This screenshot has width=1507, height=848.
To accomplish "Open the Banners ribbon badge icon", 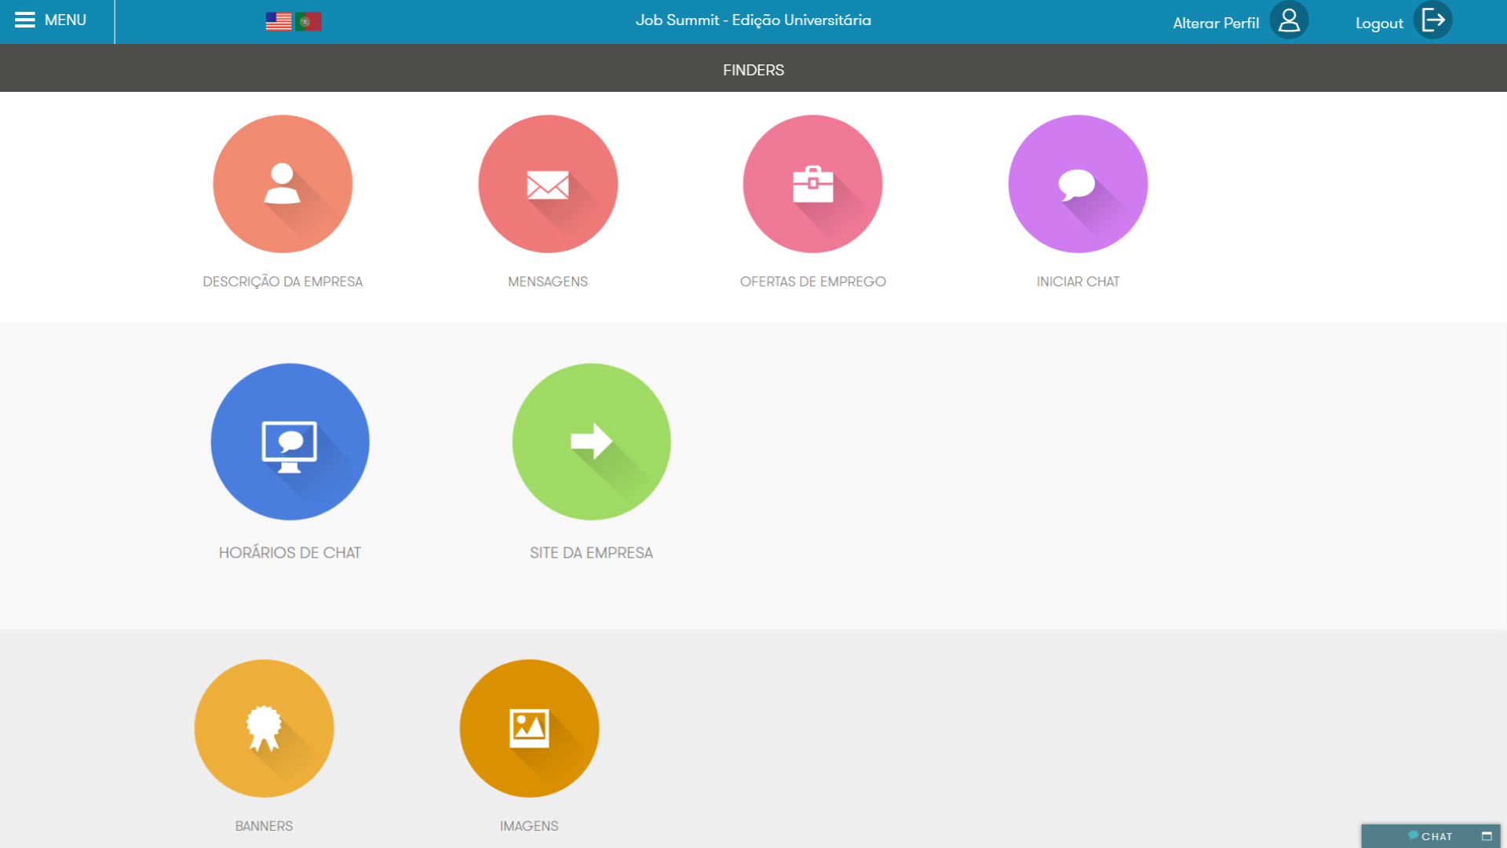I will click(x=264, y=728).
